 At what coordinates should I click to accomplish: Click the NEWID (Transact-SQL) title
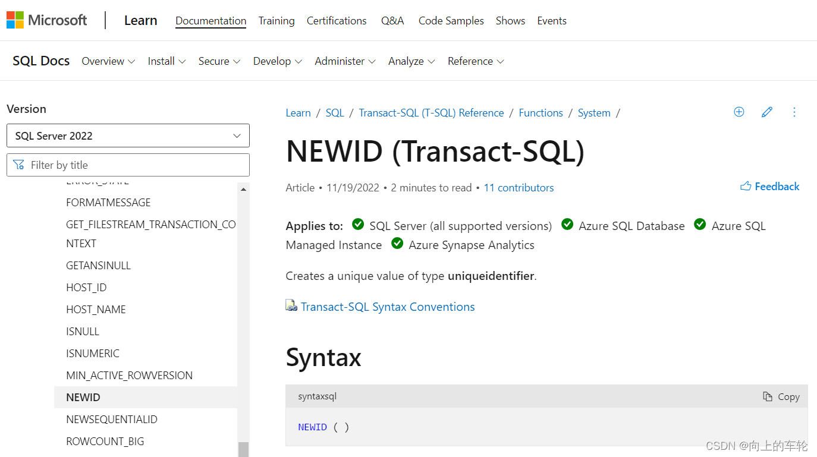click(x=435, y=151)
